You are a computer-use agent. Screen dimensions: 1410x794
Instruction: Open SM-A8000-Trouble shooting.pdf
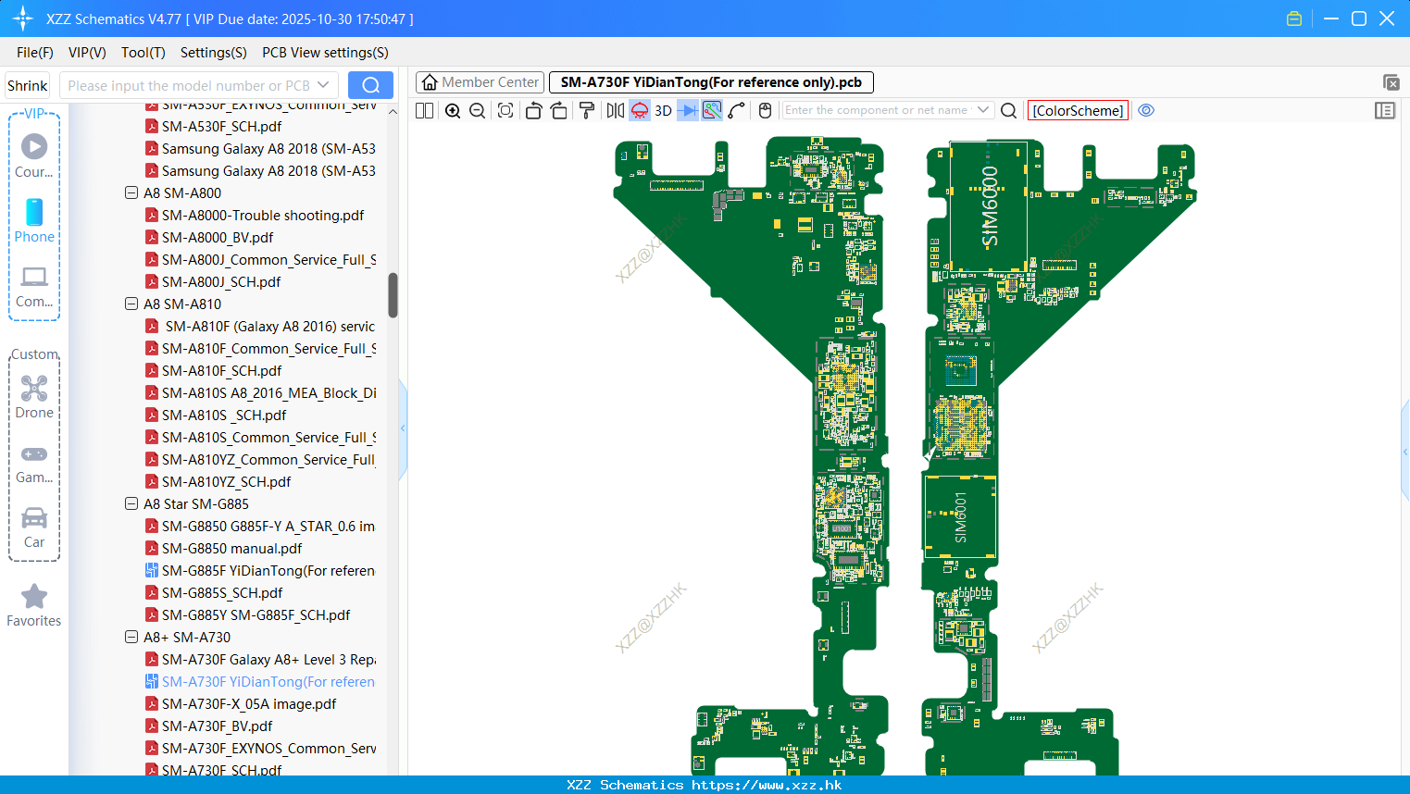(x=263, y=216)
